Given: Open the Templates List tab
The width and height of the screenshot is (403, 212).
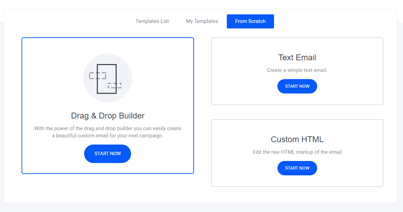Looking at the screenshot, I should tap(152, 21).
